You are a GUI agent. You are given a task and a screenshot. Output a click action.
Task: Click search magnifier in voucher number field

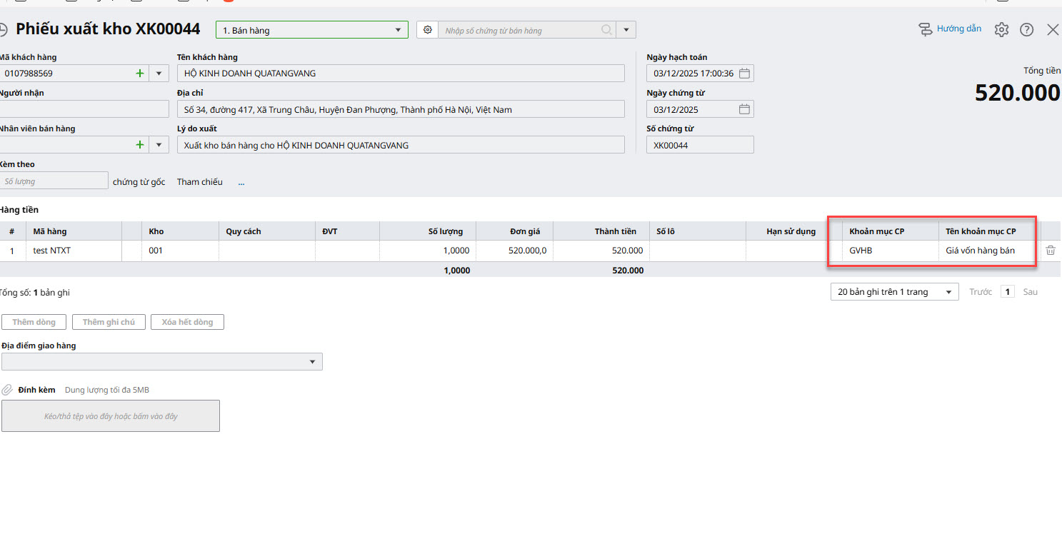click(606, 30)
